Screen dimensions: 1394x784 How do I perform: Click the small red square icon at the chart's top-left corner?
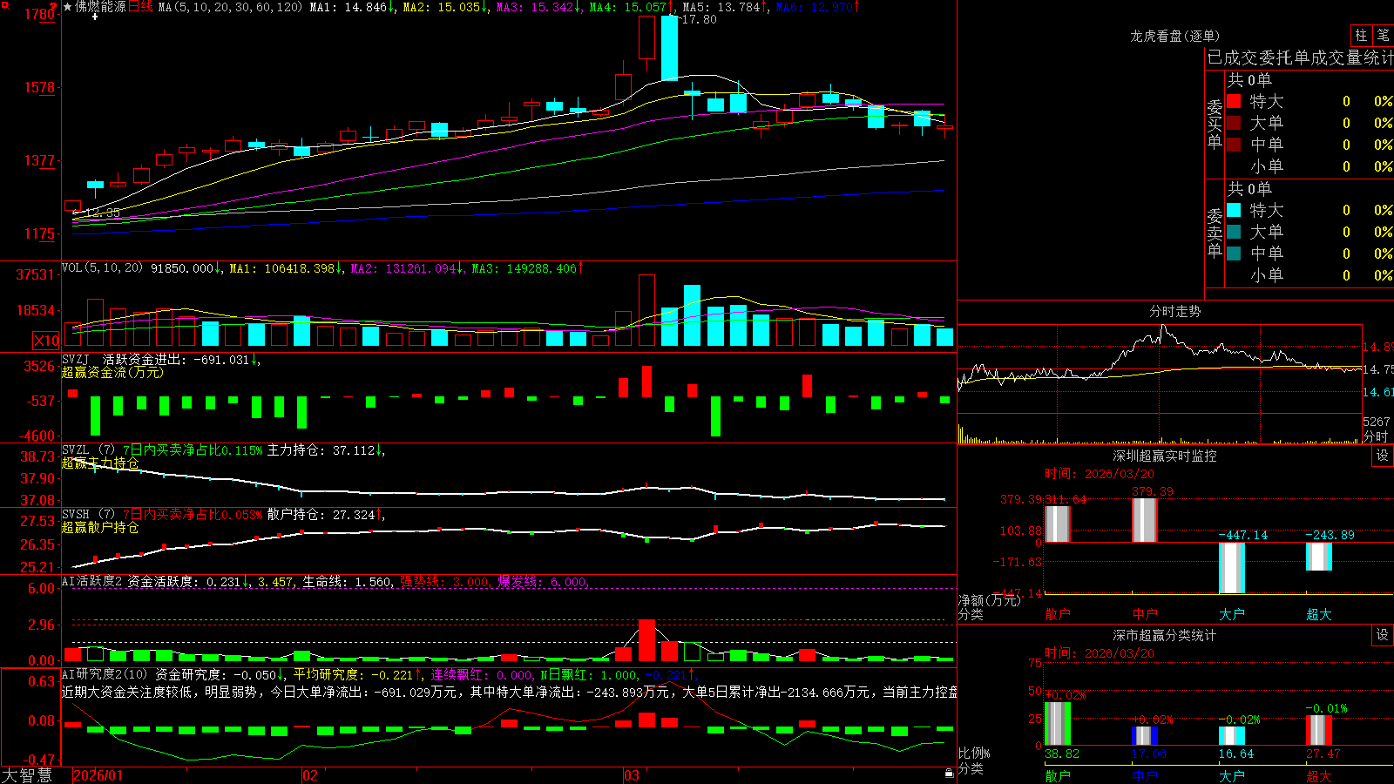click(x=3, y=3)
